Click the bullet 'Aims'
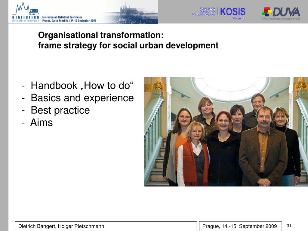The height and width of the screenshot is (231, 308). click(42, 122)
